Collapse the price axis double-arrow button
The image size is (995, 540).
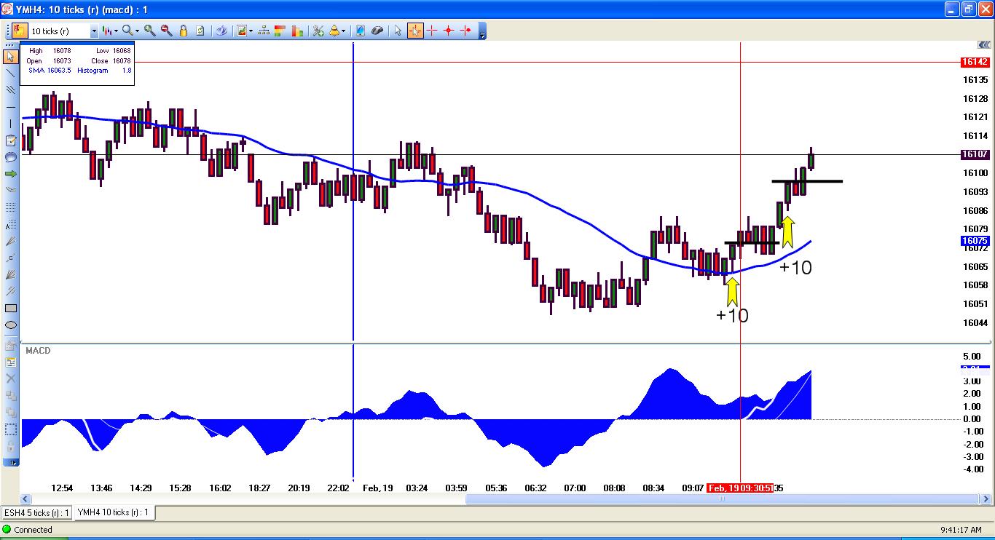click(x=984, y=46)
